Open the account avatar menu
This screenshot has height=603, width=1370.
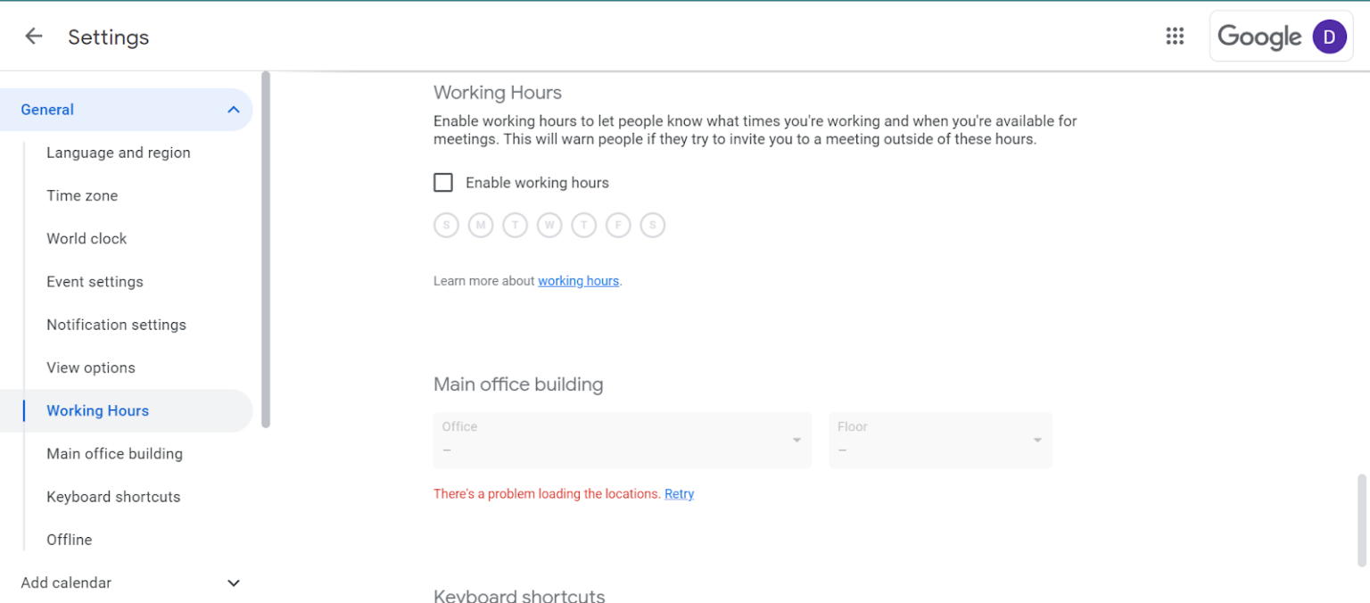pos(1329,37)
